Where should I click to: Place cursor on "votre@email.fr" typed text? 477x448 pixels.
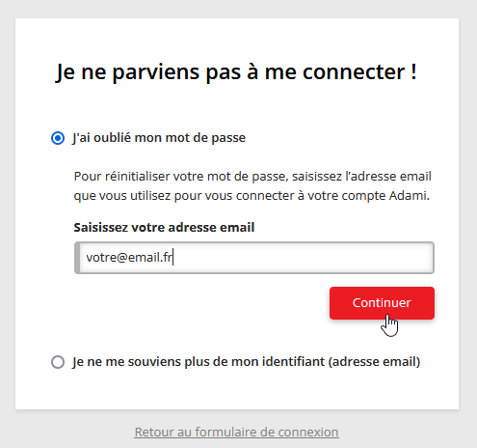pos(129,258)
